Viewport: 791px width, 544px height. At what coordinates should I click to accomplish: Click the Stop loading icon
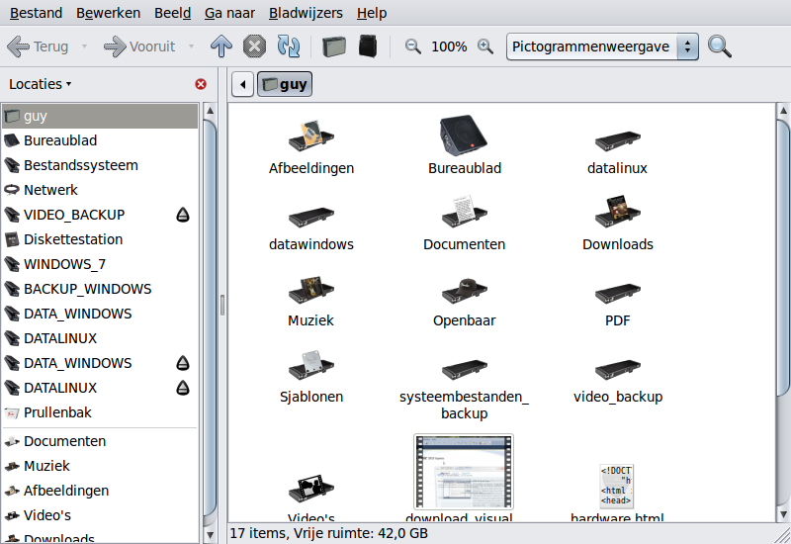coord(254,46)
